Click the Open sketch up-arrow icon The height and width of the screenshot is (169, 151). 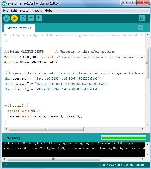[31, 18]
